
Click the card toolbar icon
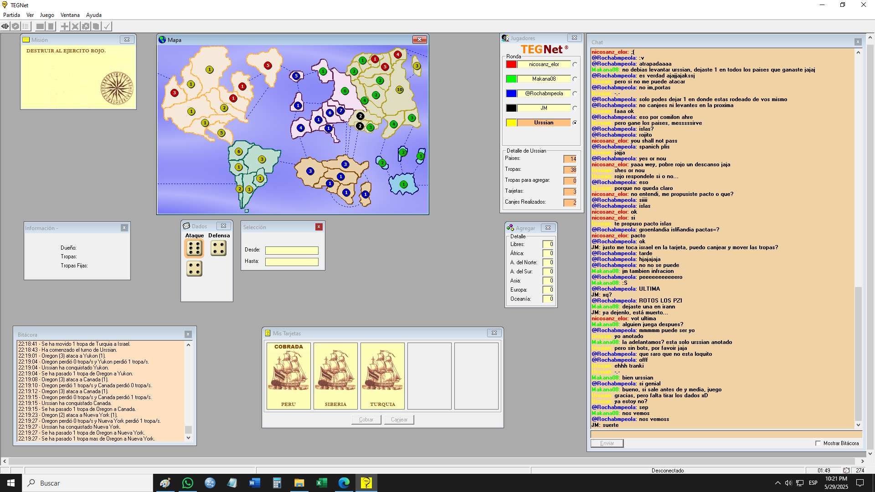pyautogui.click(x=96, y=26)
